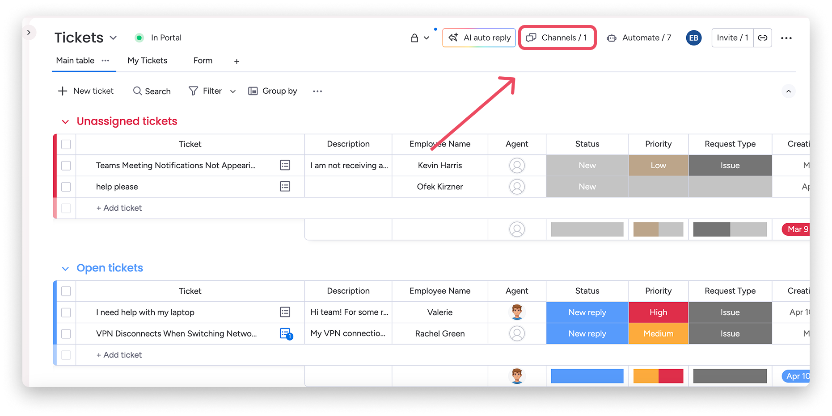Viewport: 832px width, 416px height.
Task: Open the Channels panel
Action: point(557,37)
